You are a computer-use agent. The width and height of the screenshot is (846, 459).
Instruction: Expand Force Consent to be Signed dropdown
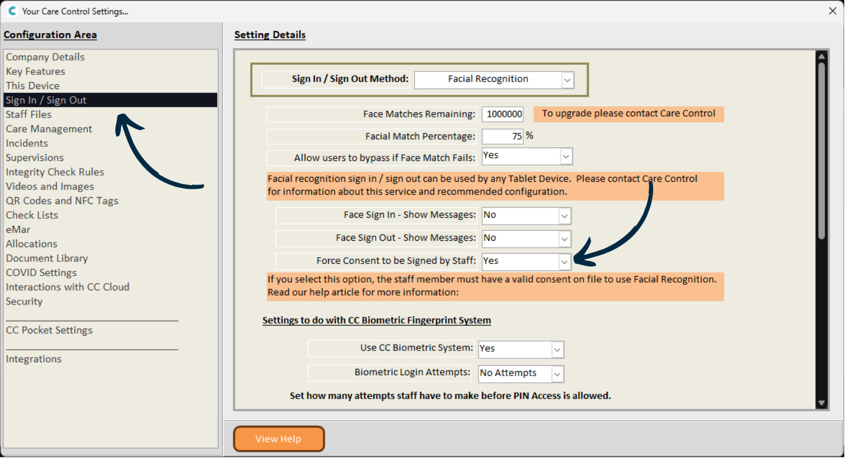click(565, 262)
